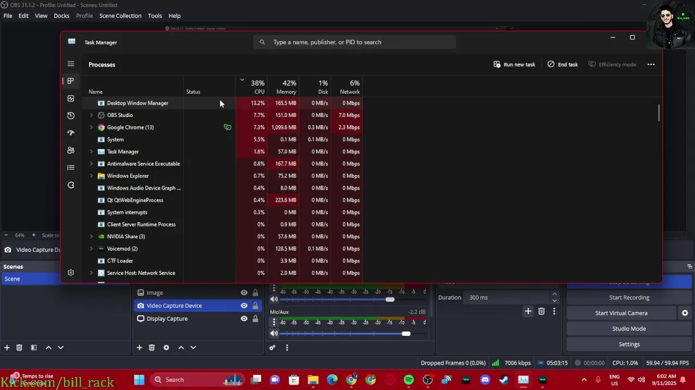695x390 pixels.
Task: Adjust upper audio channel volume slider handle
Action: (x=390, y=300)
